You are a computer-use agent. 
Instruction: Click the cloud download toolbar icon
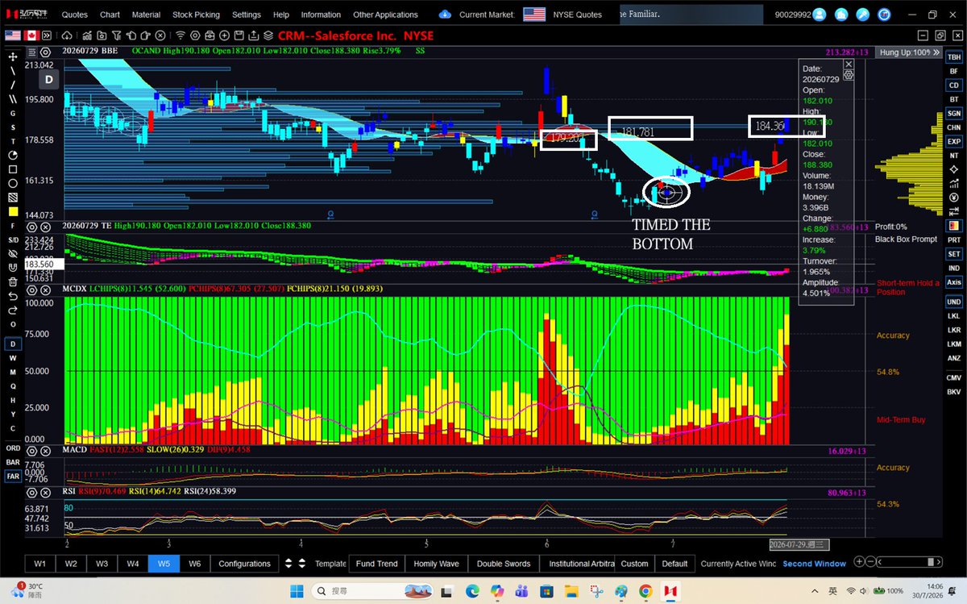(66, 35)
